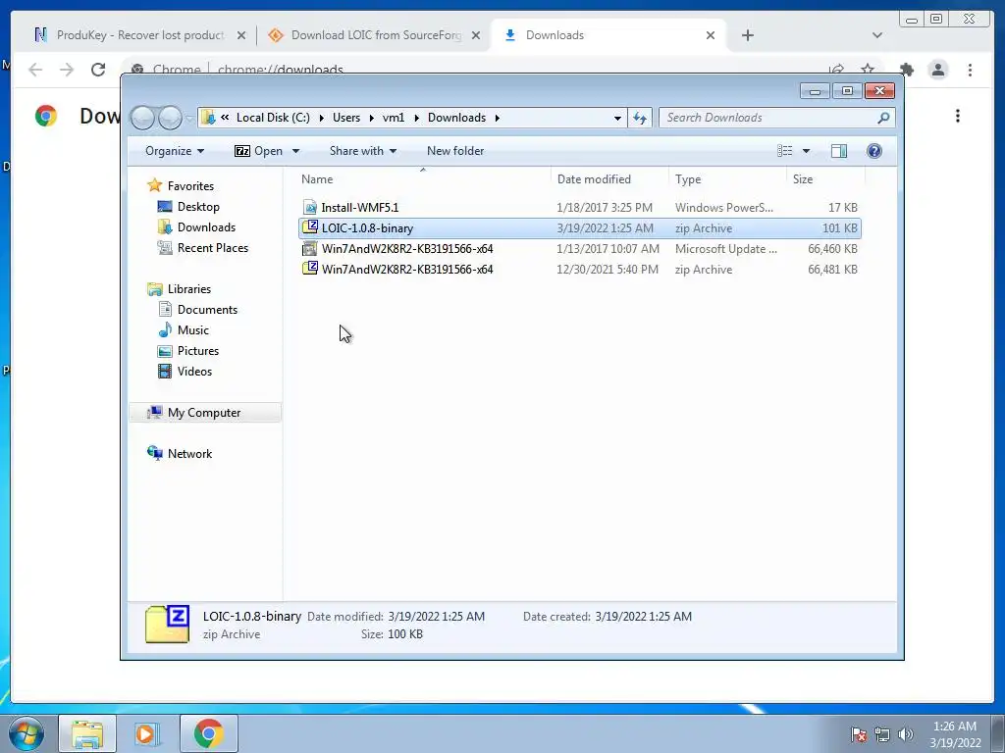The width and height of the screenshot is (1005, 753).
Task: Open Chrome tab search dropdown arrow
Action: click(876, 35)
